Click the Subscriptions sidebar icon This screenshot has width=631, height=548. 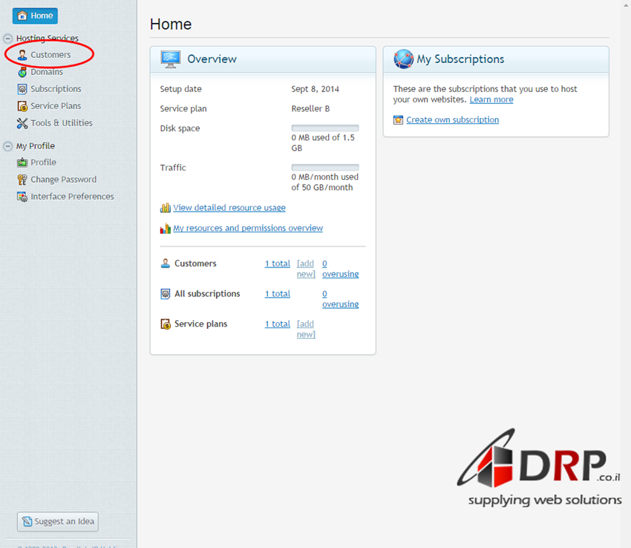point(22,89)
